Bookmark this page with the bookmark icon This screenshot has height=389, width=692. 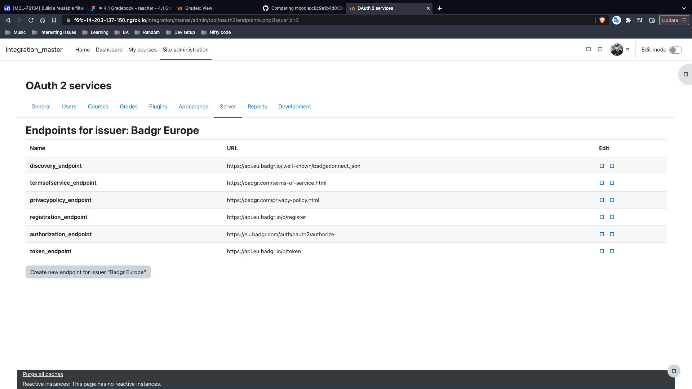point(54,20)
